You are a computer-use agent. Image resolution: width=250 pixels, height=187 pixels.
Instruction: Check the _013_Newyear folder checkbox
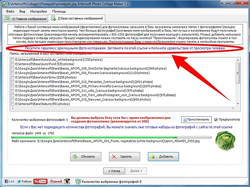click(12, 100)
